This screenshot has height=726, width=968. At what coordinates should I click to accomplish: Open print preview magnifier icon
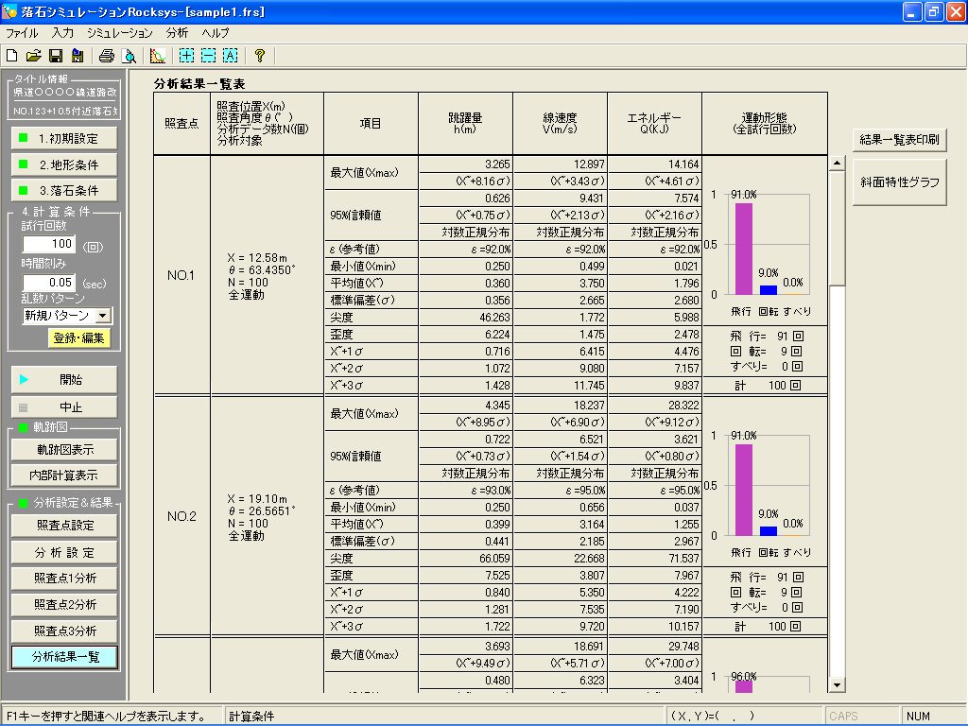(129, 56)
